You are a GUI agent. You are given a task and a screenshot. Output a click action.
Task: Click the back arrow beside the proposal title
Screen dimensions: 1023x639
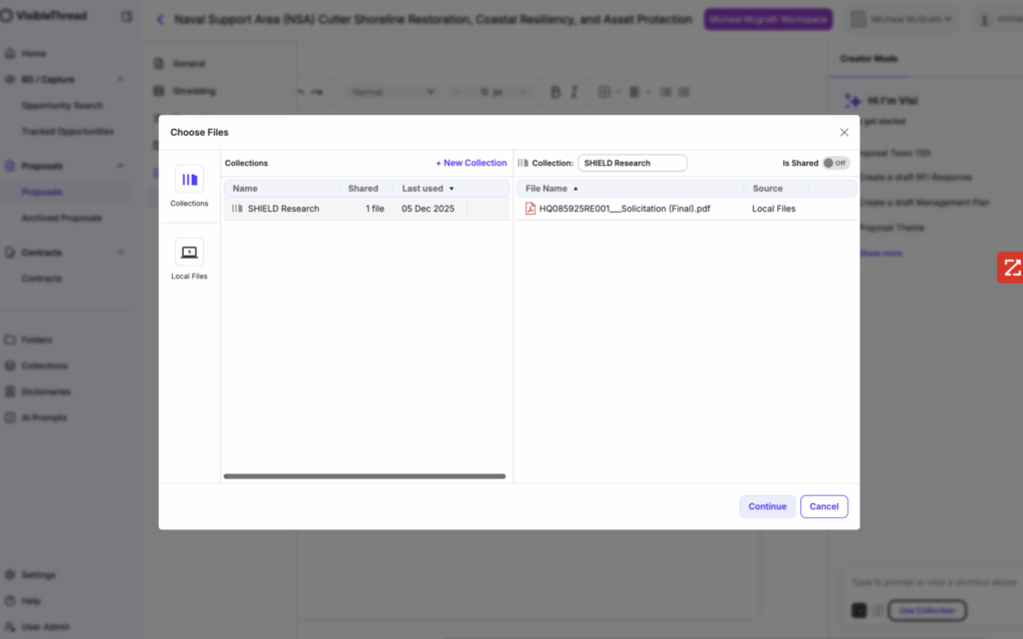click(x=161, y=20)
